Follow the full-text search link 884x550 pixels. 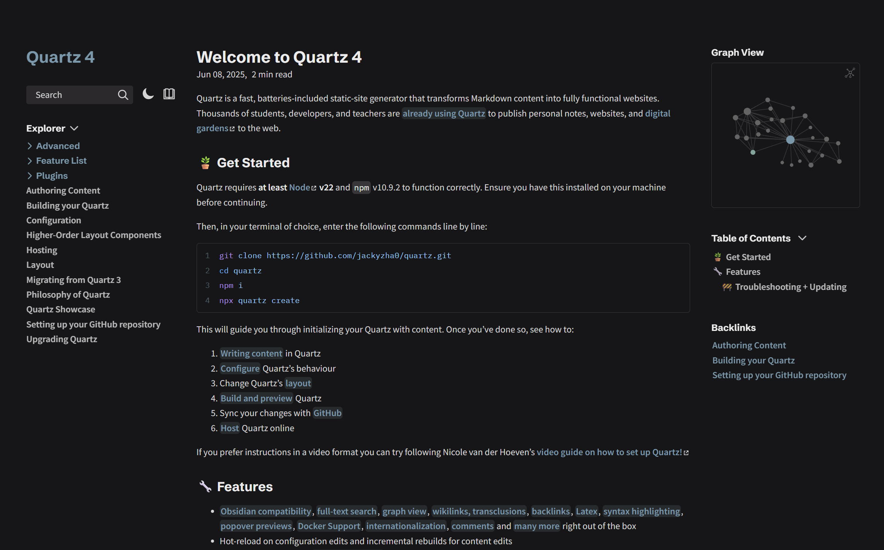pos(346,511)
